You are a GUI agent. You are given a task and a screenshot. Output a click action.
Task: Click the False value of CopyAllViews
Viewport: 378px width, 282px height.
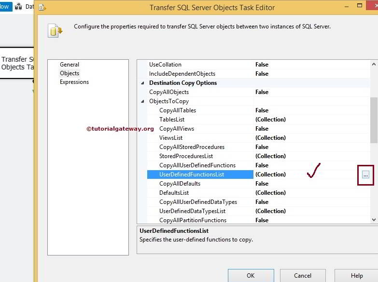point(262,129)
